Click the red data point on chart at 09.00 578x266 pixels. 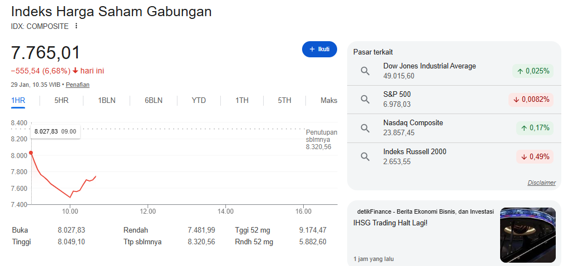tap(31, 152)
